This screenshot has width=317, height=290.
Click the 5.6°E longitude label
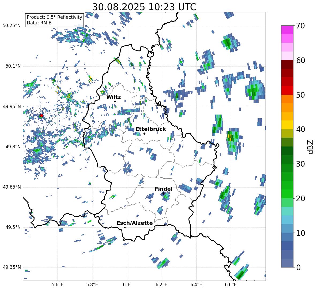(58, 285)
